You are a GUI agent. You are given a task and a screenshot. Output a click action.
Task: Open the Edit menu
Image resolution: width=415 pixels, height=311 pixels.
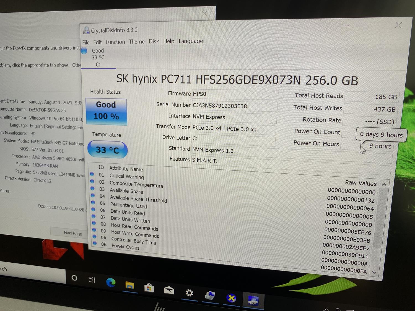tap(97, 42)
